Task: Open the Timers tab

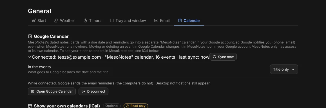Action: (x=92, y=20)
